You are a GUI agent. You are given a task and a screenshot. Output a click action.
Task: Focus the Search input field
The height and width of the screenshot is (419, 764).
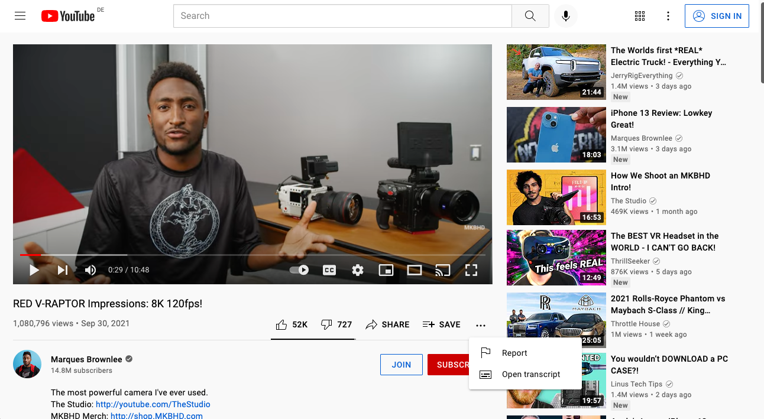(342, 16)
